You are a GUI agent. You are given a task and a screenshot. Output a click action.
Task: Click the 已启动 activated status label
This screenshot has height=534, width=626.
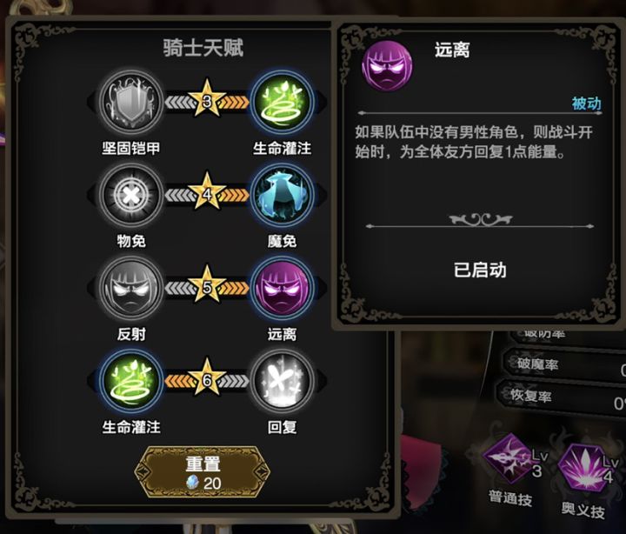tap(480, 270)
